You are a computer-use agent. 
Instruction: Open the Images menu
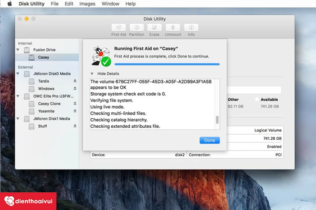(87, 4)
